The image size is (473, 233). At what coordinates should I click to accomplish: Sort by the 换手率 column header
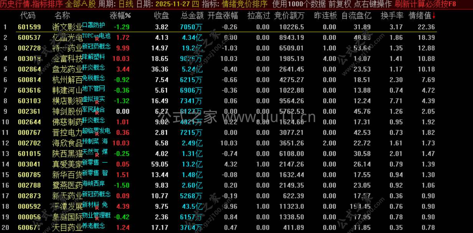[x=392, y=16]
